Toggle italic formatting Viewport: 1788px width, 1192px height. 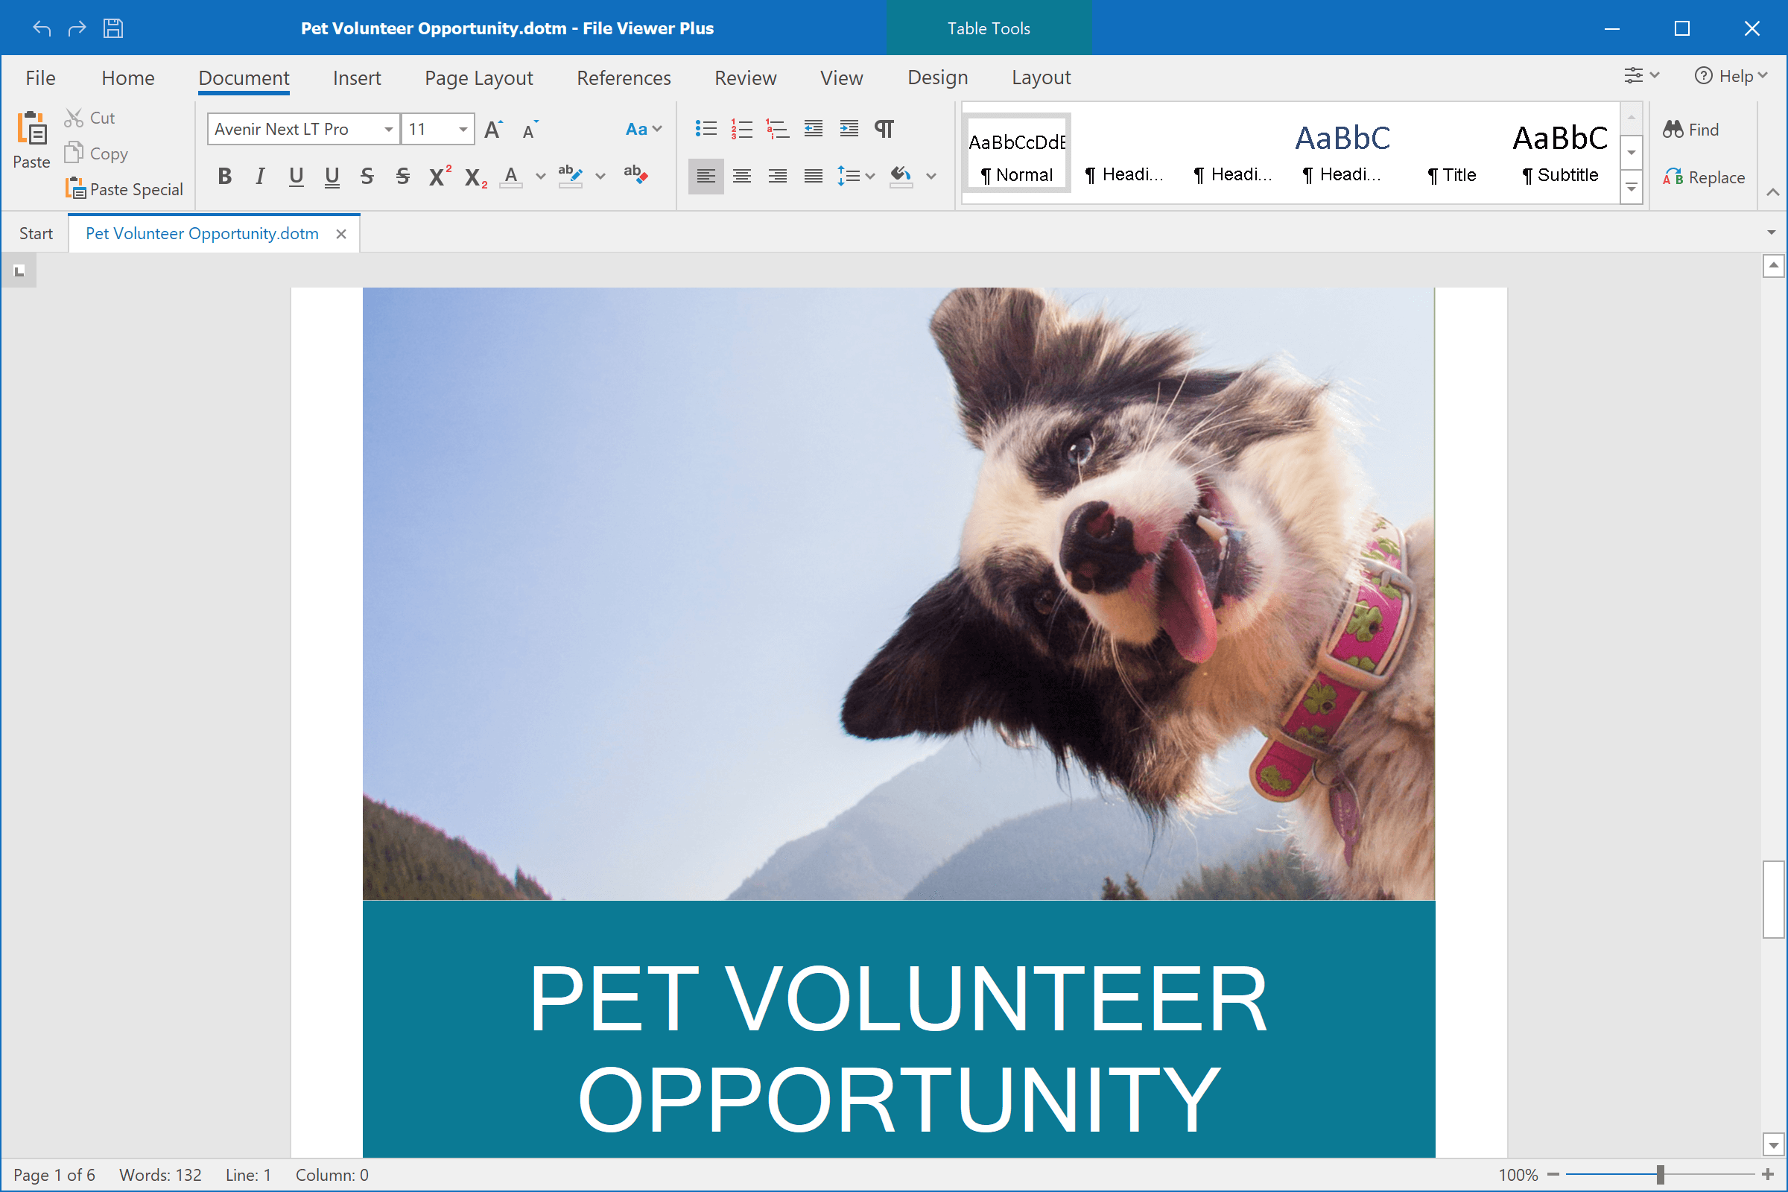(x=259, y=176)
